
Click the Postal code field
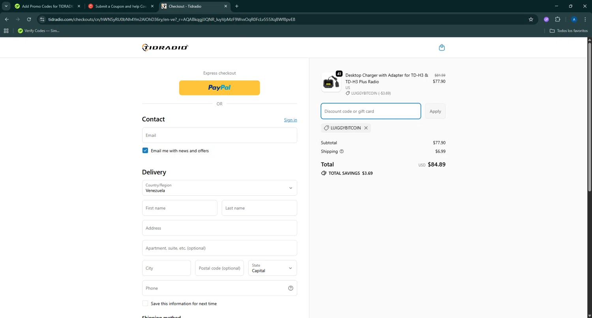coord(219,268)
